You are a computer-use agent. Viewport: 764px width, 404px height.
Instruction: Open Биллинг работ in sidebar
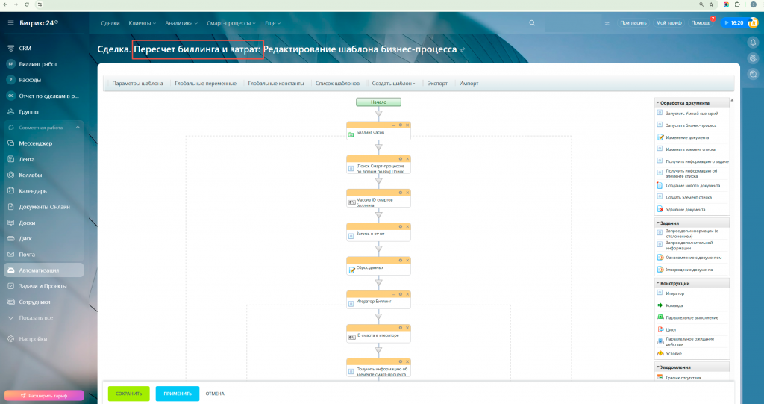pyautogui.click(x=38, y=64)
